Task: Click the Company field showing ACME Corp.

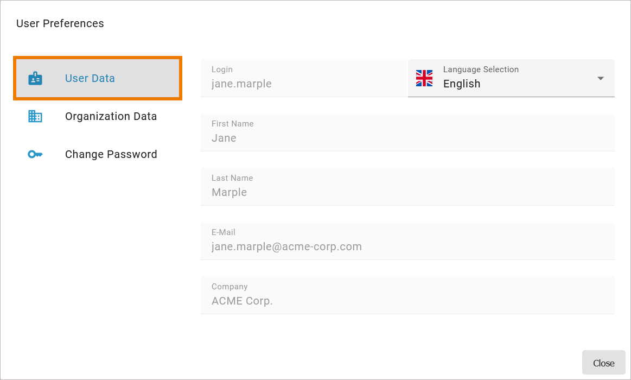Action: tap(407, 301)
